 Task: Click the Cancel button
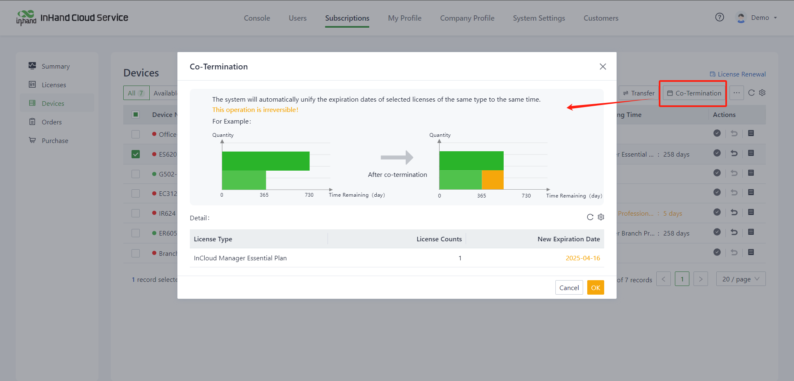click(569, 288)
